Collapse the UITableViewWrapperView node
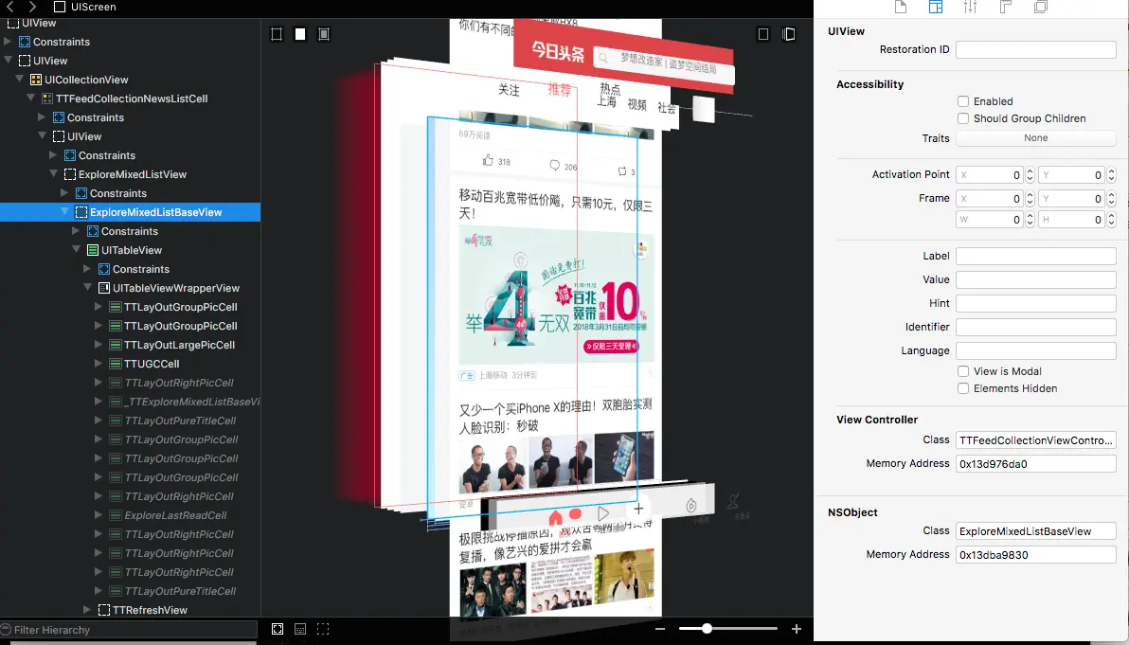This screenshot has width=1129, height=645. click(x=87, y=287)
